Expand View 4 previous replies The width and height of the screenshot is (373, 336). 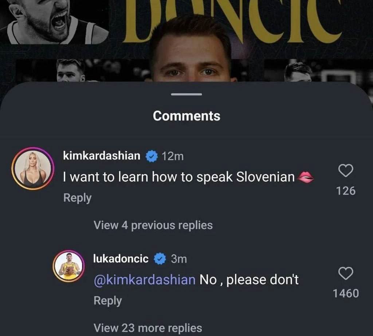pos(153,225)
